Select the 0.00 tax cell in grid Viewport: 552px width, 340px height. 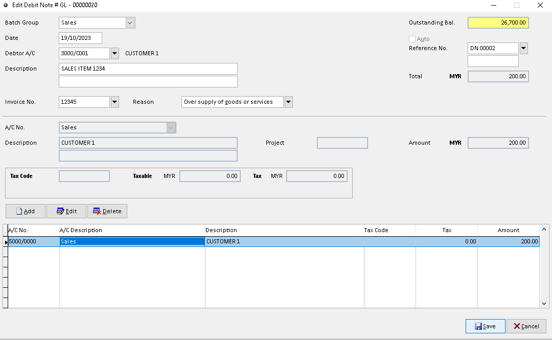coord(447,242)
